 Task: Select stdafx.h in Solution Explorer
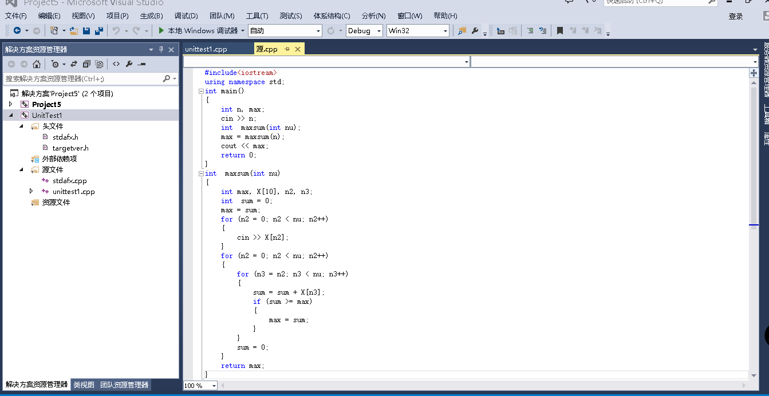tap(65, 137)
